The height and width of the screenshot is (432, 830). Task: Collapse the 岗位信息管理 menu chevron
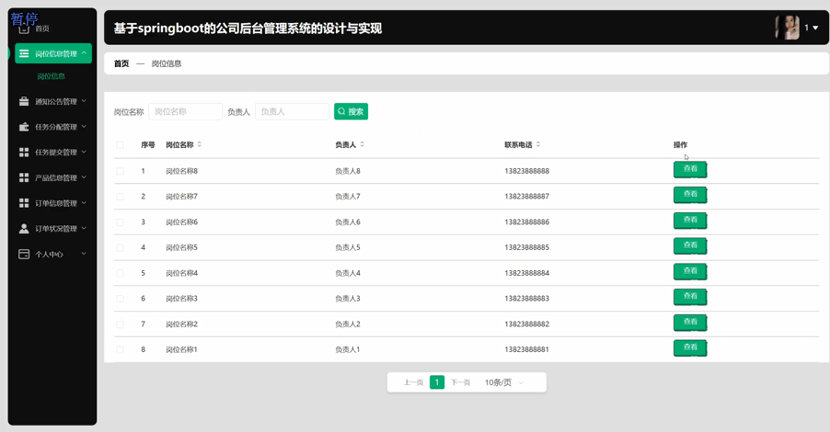click(84, 53)
